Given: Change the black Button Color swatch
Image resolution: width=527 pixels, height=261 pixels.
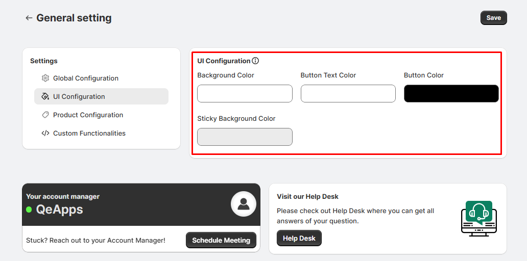Looking at the screenshot, I should [x=451, y=94].
